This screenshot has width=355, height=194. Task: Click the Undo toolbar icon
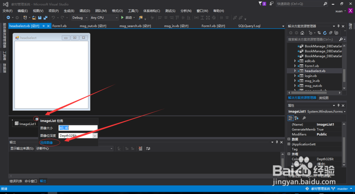click(x=53, y=17)
